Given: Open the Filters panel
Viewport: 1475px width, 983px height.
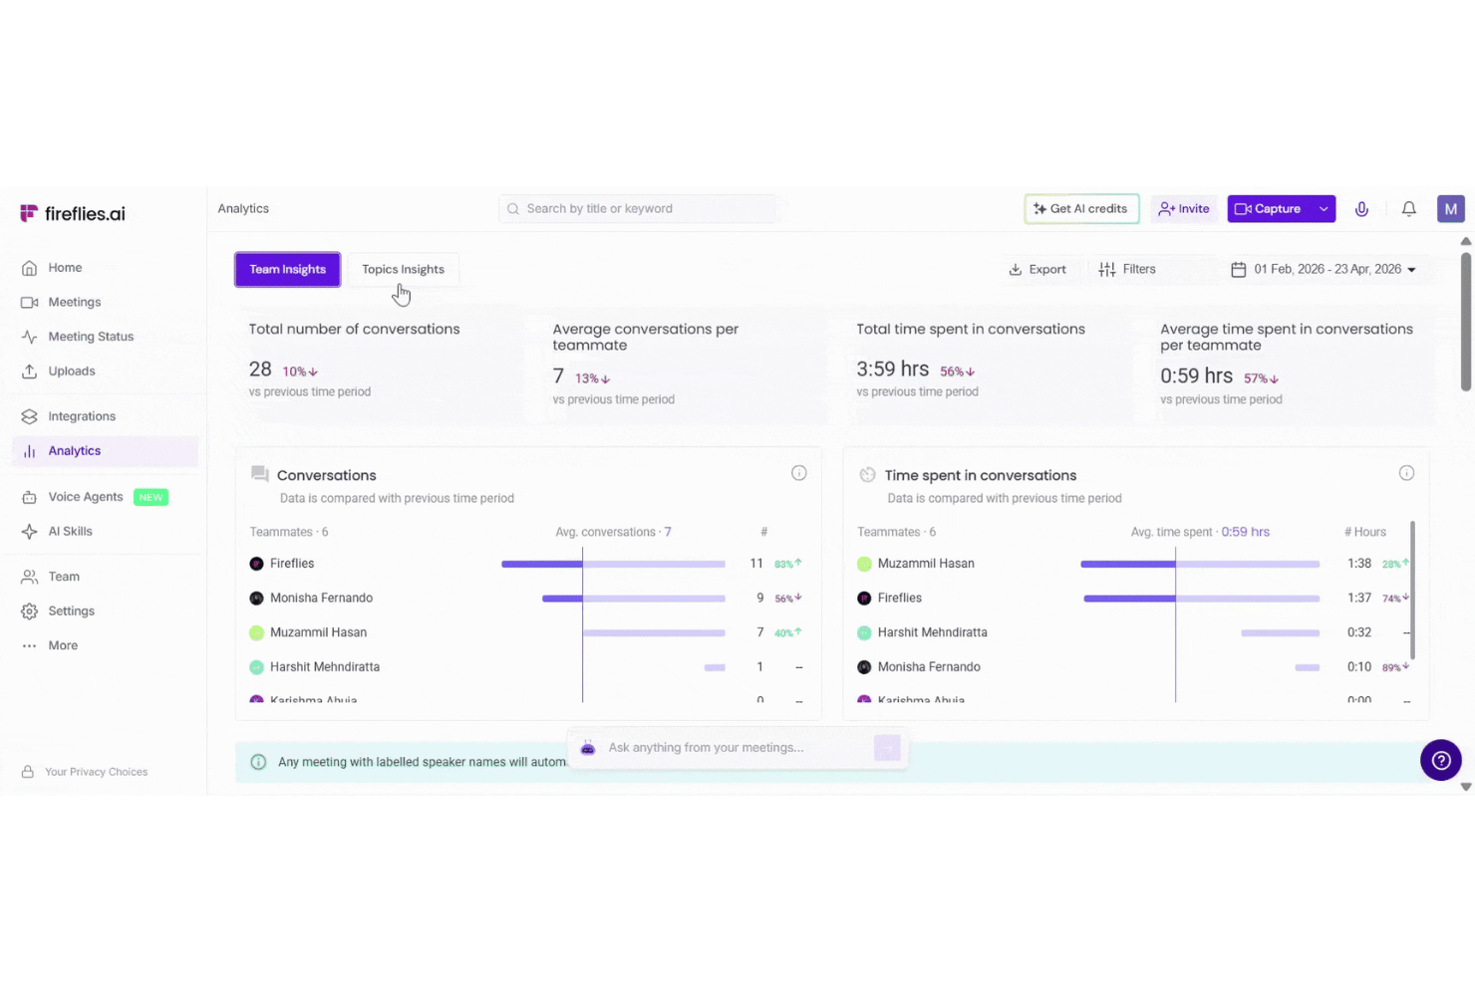Looking at the screenshot, I should click(x=1127, y=270).
